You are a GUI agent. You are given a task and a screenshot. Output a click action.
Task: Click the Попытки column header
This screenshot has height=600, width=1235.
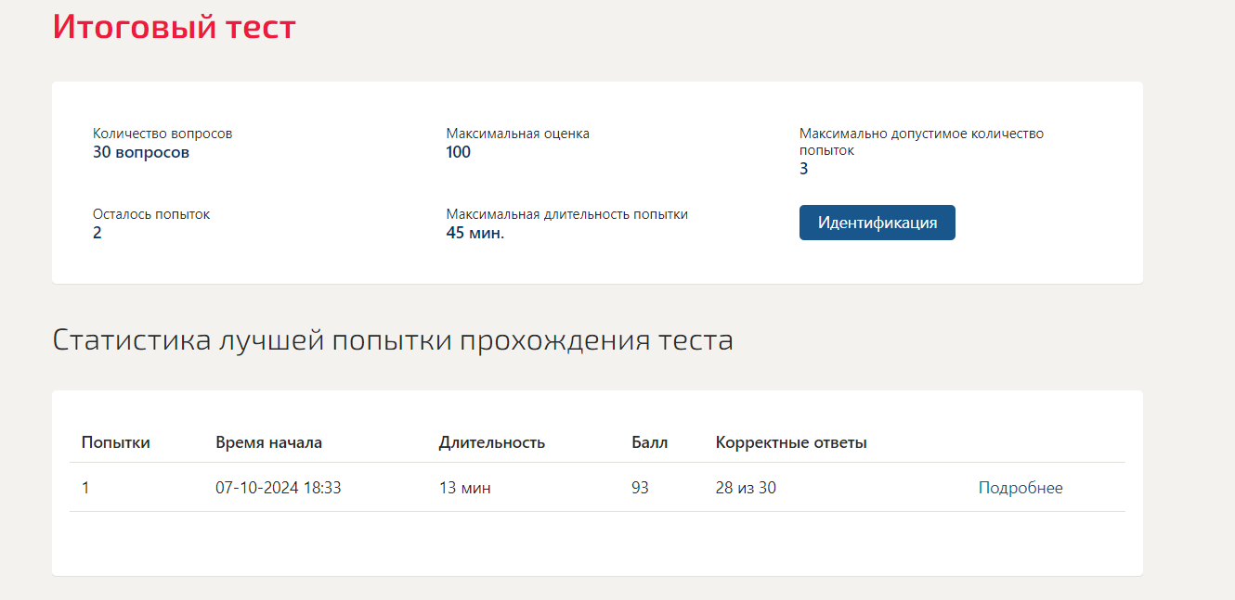click(116, 442)
